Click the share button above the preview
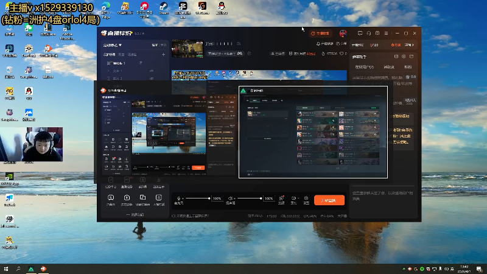The width and height of the screenshot is (487, 274). pos(342,44)
